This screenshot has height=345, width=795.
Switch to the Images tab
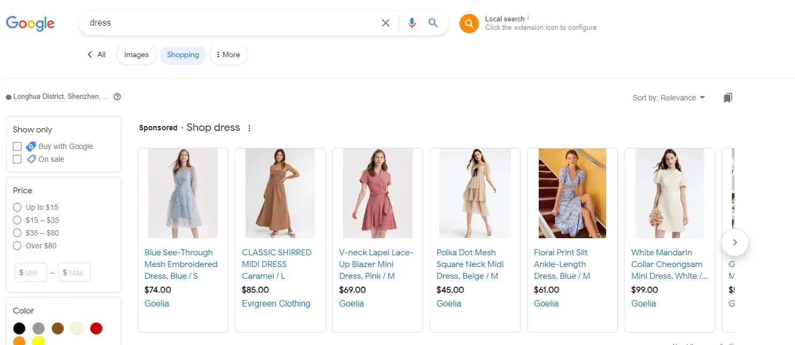click(136, 54)
